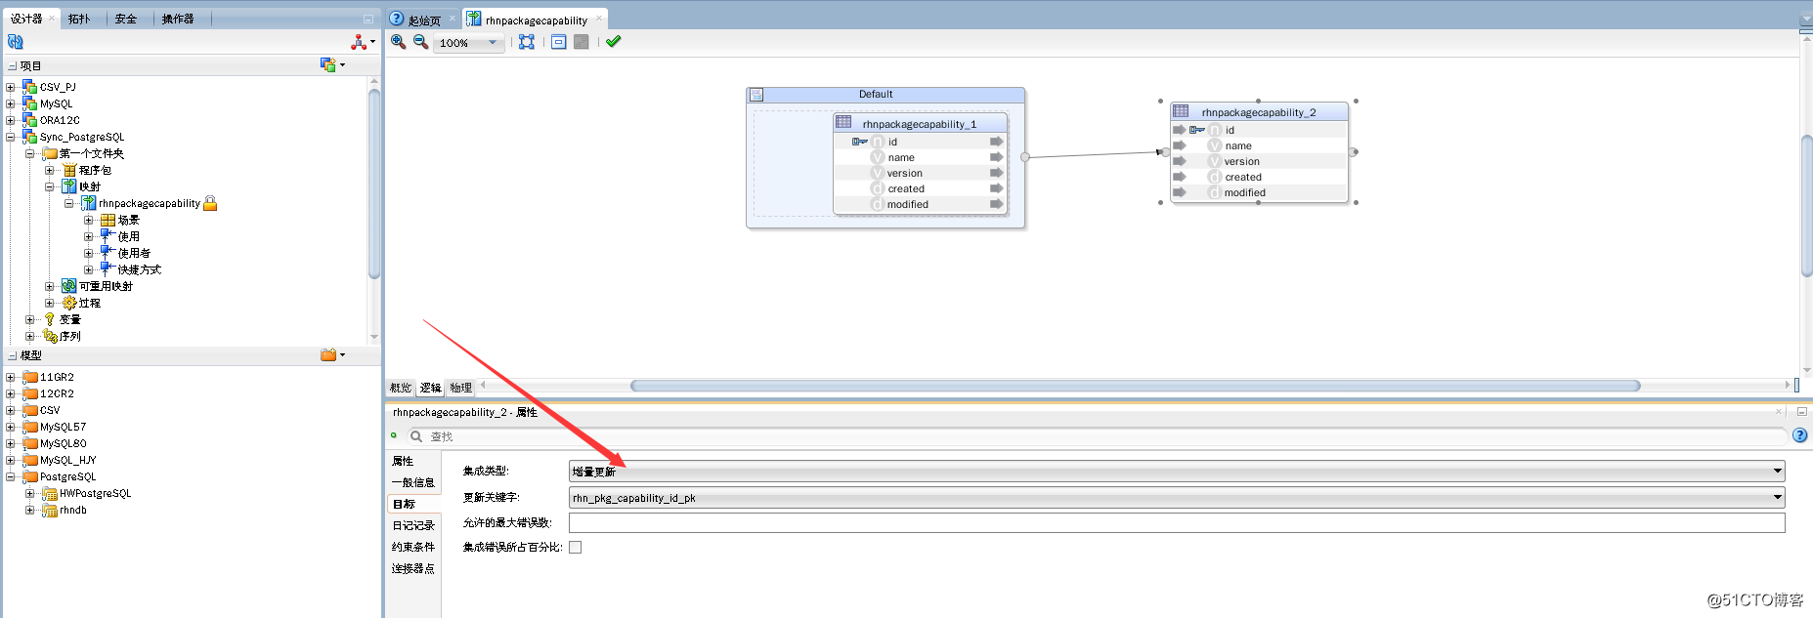Select the MySQL_HJY model item
The image size is (1813, 618).
point(67,460)
